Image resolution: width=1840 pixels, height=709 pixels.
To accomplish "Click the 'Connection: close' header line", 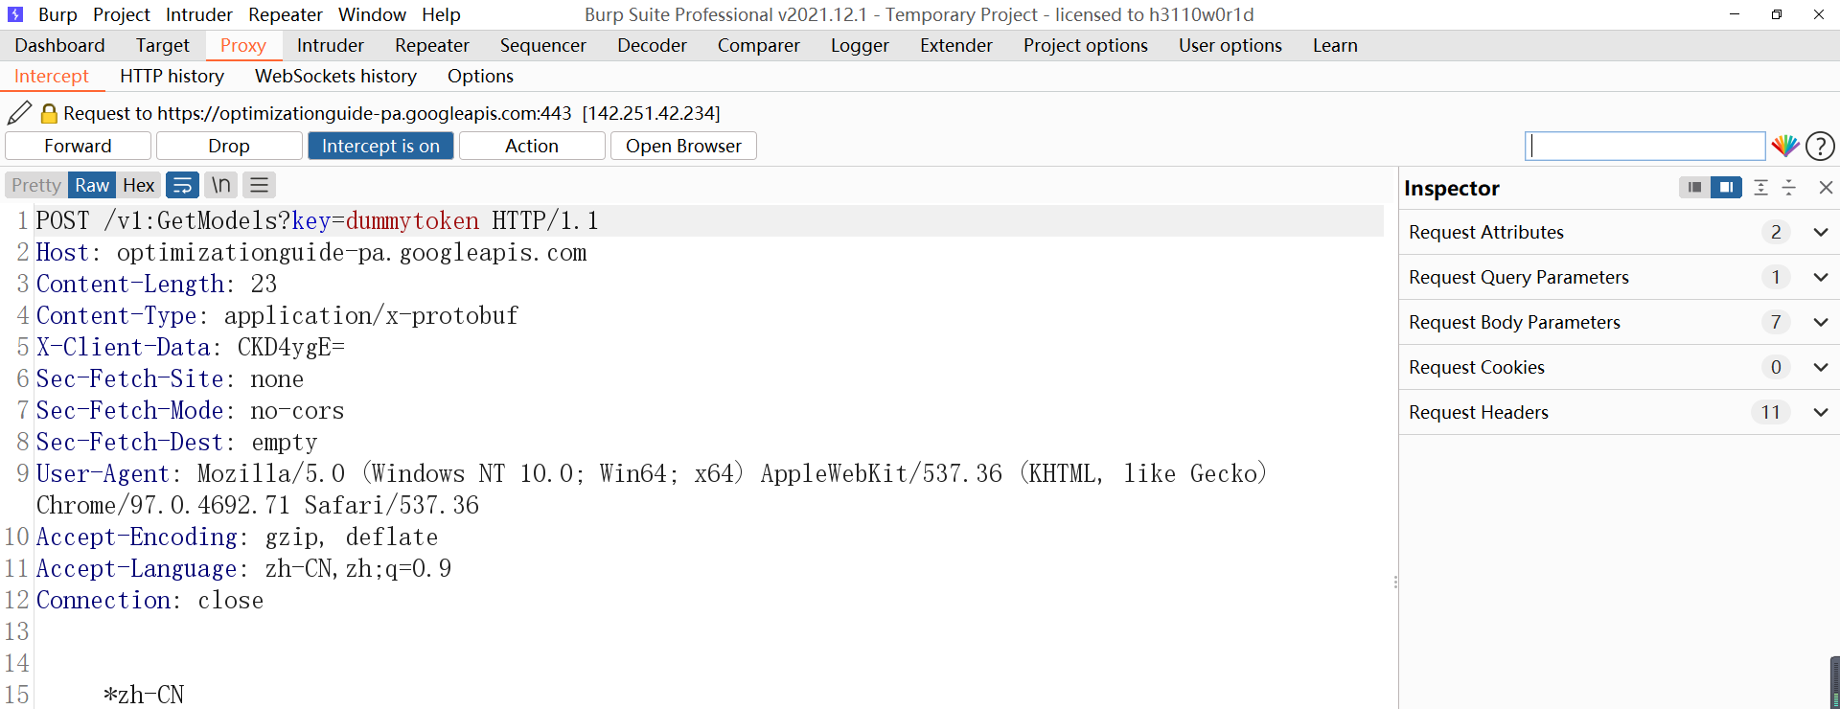I will [x=149, y=600].
